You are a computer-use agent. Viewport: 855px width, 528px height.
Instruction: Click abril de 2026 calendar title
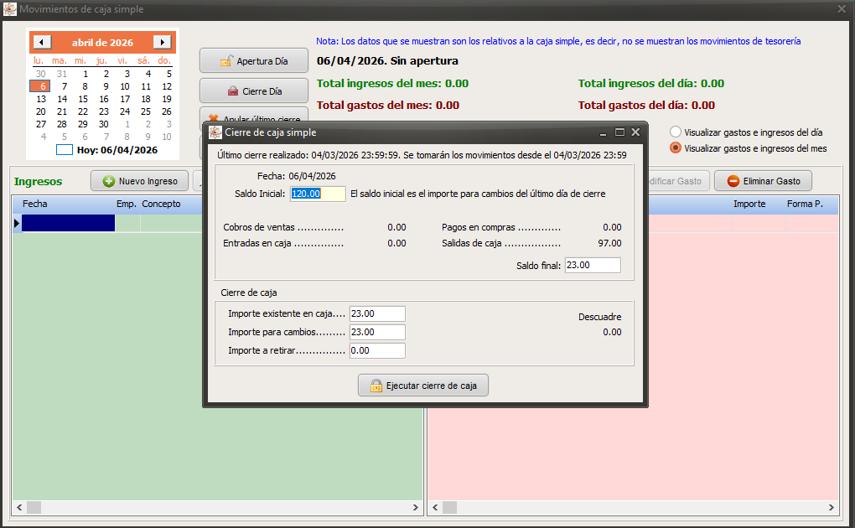(x=102, y=43)
